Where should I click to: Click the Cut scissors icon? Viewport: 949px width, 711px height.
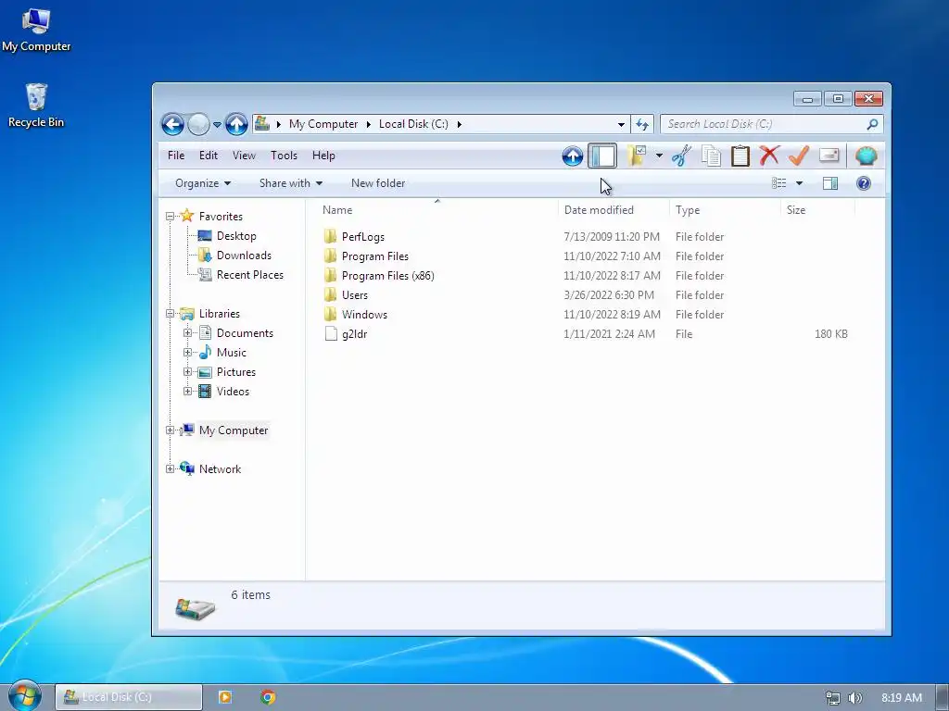[681, 156]
